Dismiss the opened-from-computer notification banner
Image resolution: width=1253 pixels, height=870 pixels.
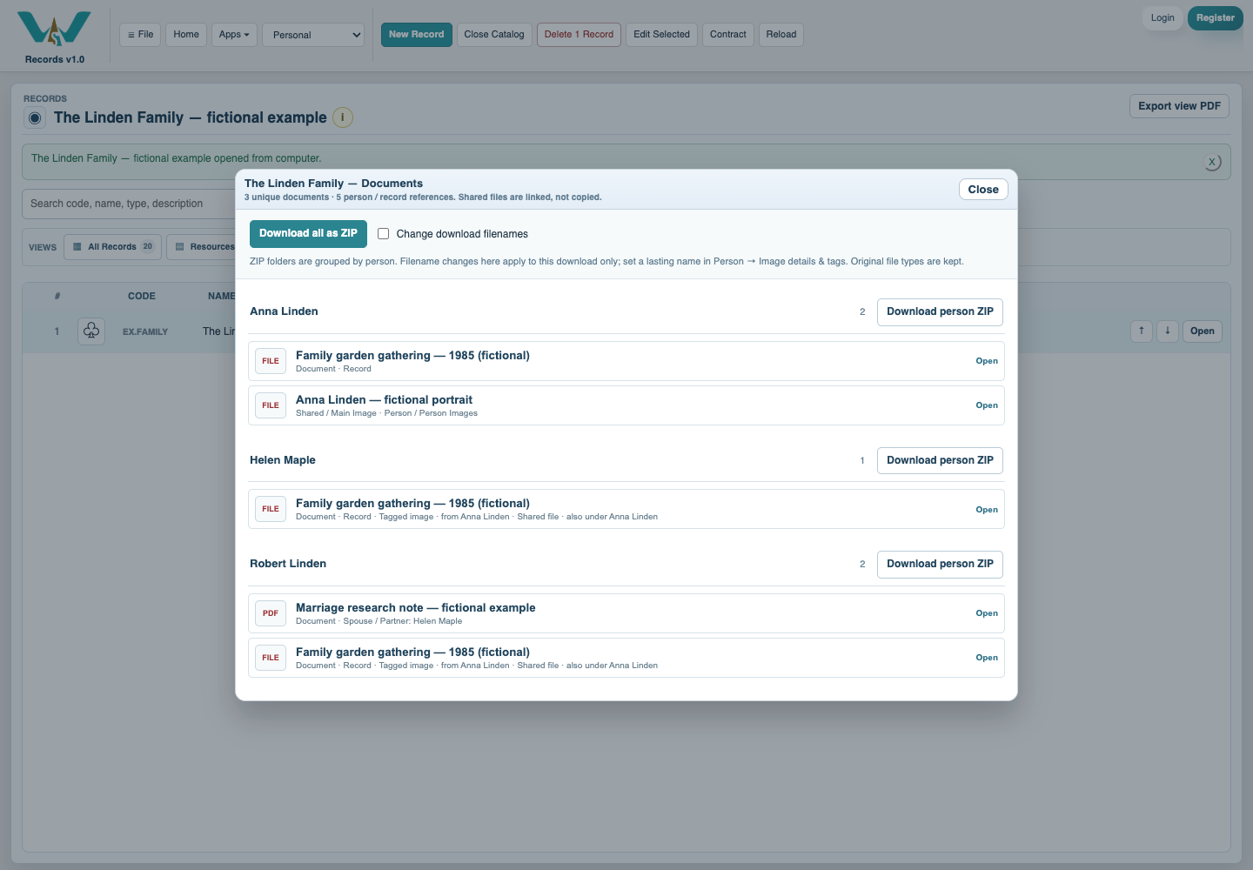point(1212,162)
